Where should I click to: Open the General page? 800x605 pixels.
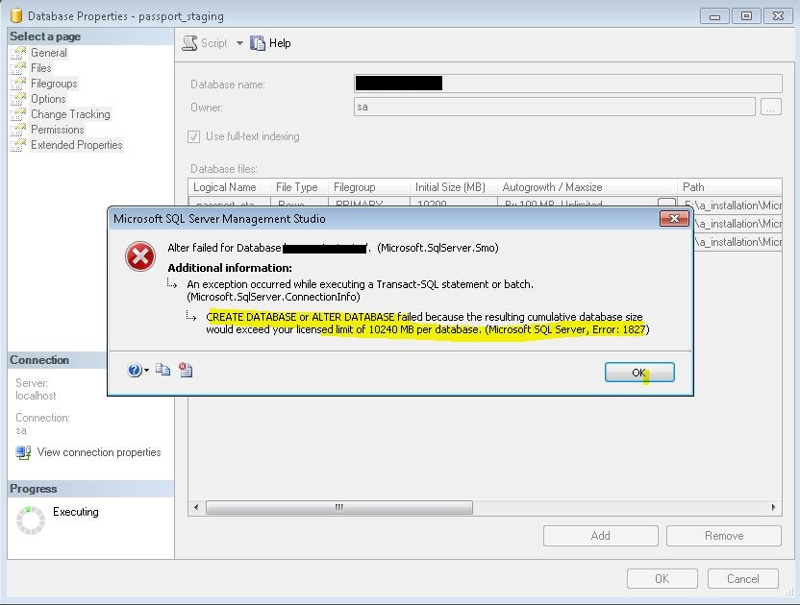48,53
